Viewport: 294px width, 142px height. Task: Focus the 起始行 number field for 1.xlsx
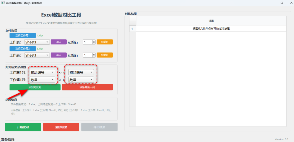pyautogui.click(x=88, y=42)
